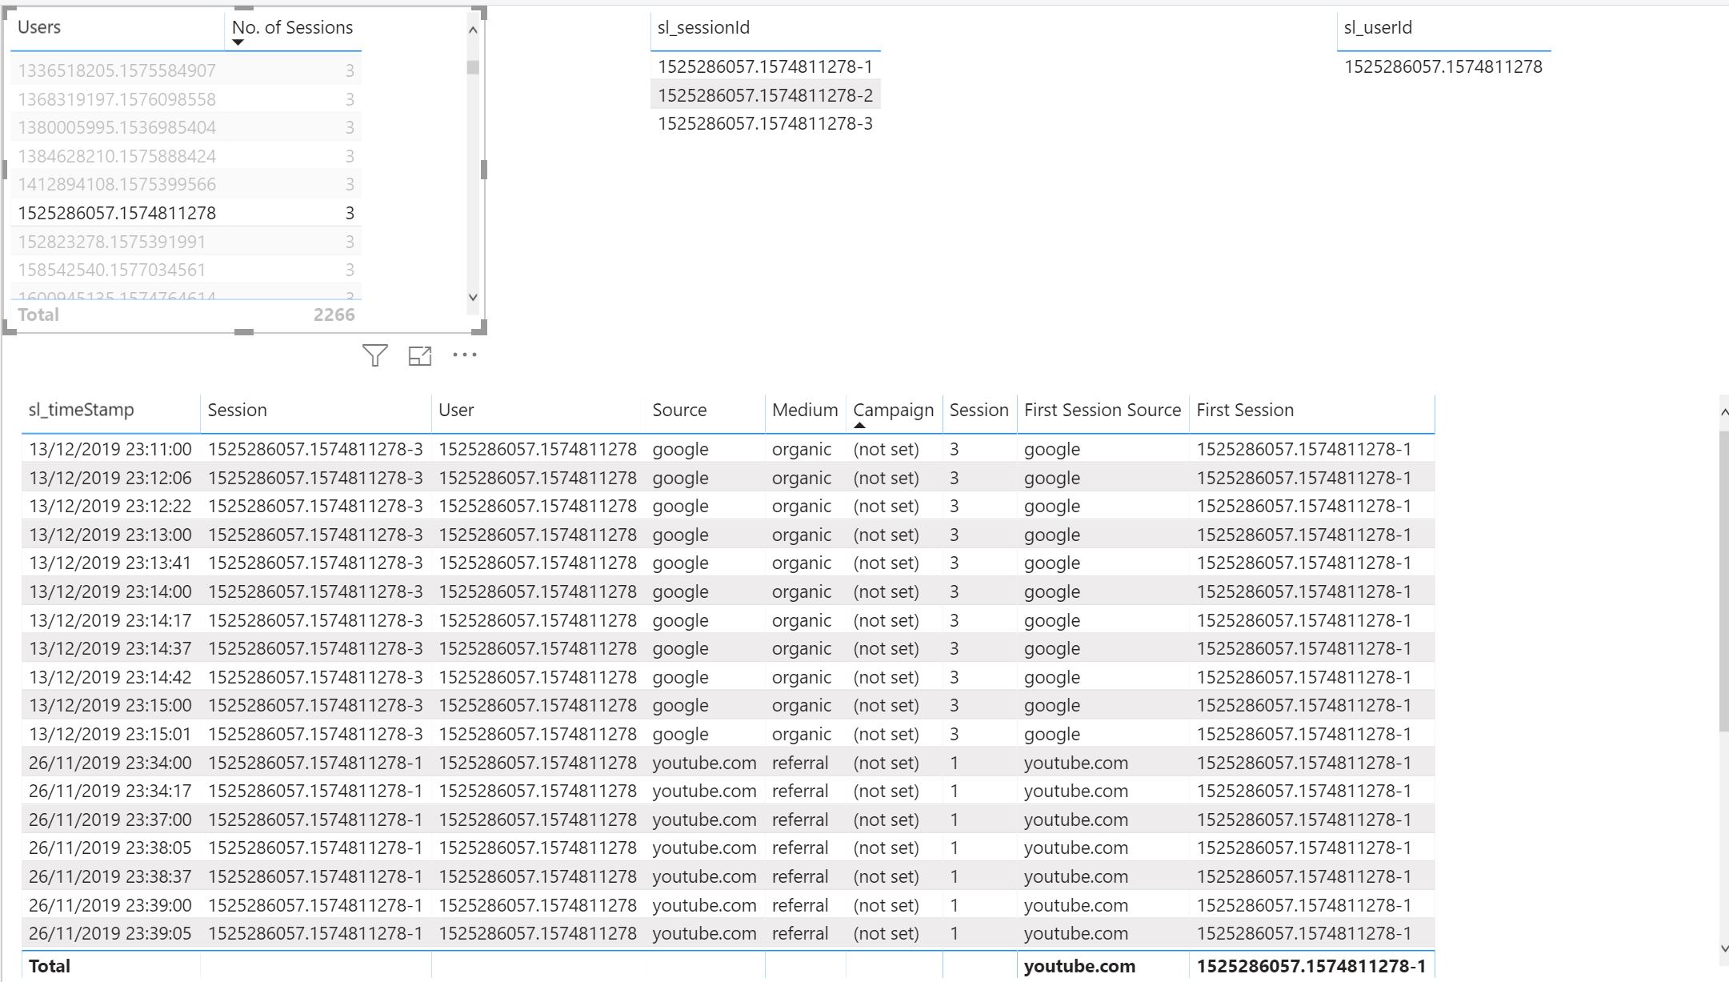Click the sl_sessionId column header
This screenshot has width=1729, height=982.
[x=703, y=27]
